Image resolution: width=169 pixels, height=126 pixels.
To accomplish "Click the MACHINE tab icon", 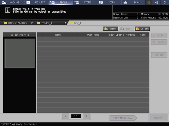I will pyautogui.click(x=4, y=2).
